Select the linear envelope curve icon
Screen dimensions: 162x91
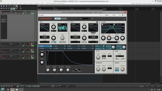(75, 70)
